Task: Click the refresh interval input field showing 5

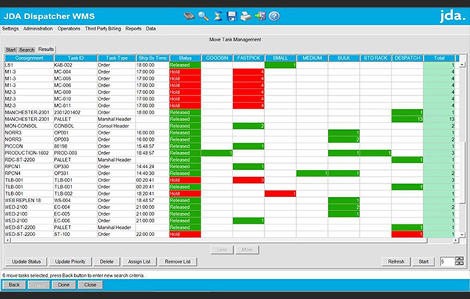Action: [x=447, y=261]
